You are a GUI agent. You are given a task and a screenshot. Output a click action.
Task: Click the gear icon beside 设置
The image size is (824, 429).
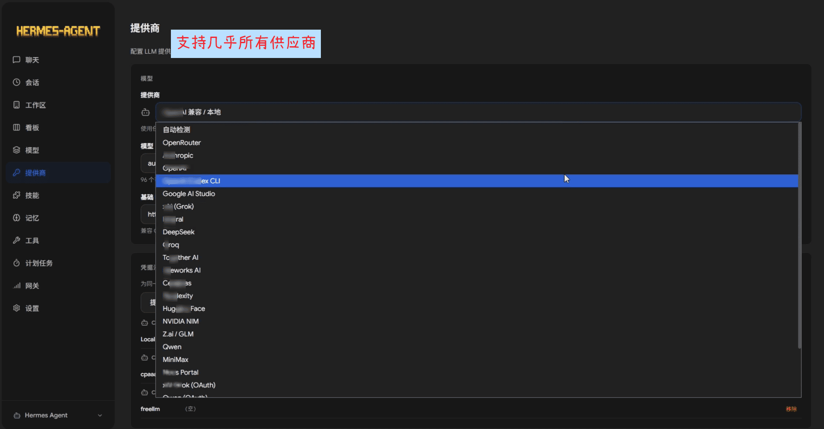coord(17,308)
